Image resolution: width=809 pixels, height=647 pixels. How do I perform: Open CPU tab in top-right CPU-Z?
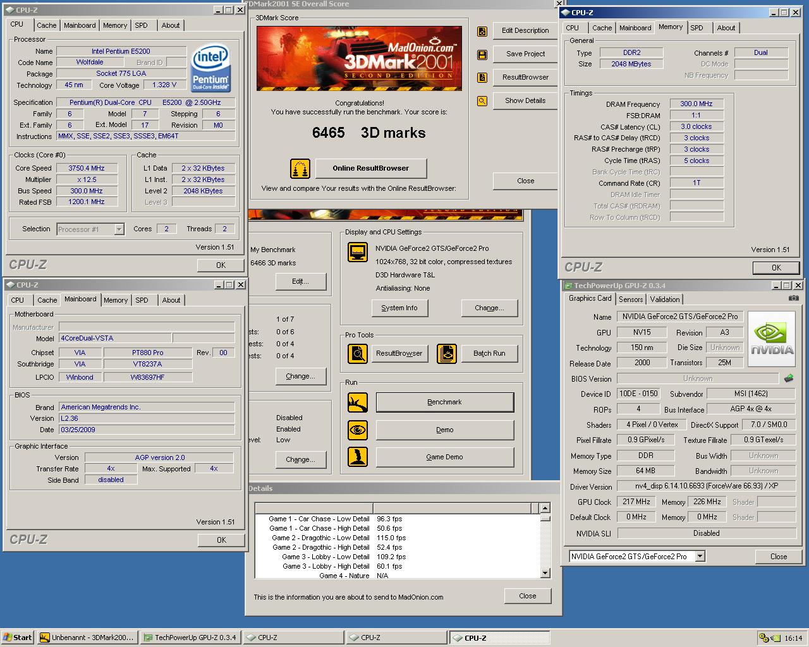(573, 28)
